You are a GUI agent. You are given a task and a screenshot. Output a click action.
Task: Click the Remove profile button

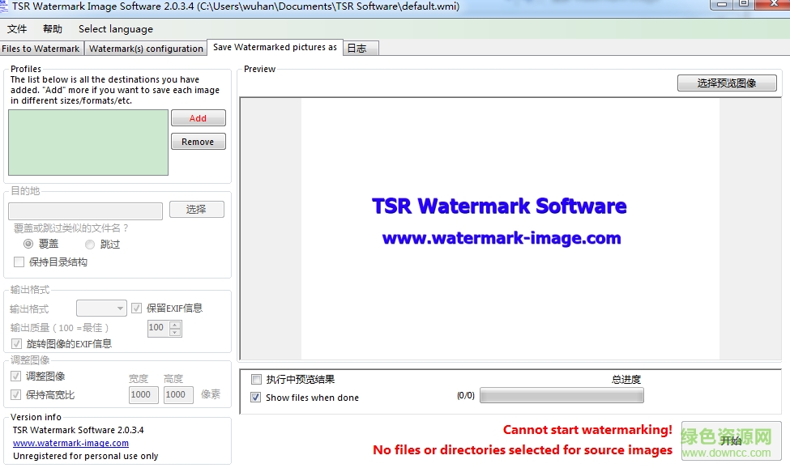[x=198, y=141]
